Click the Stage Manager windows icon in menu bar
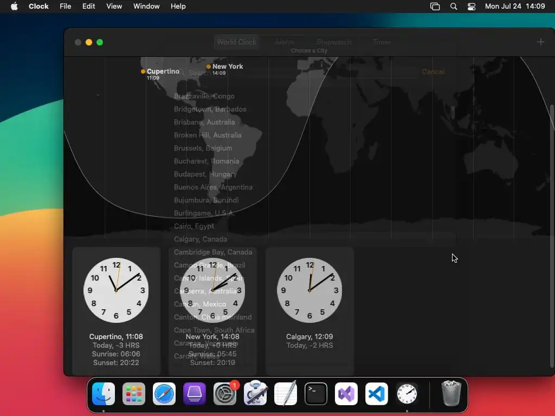 coord(435,6)
